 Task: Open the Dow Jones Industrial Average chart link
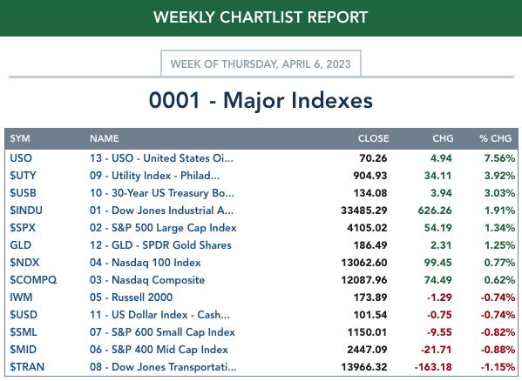point(161,211)
